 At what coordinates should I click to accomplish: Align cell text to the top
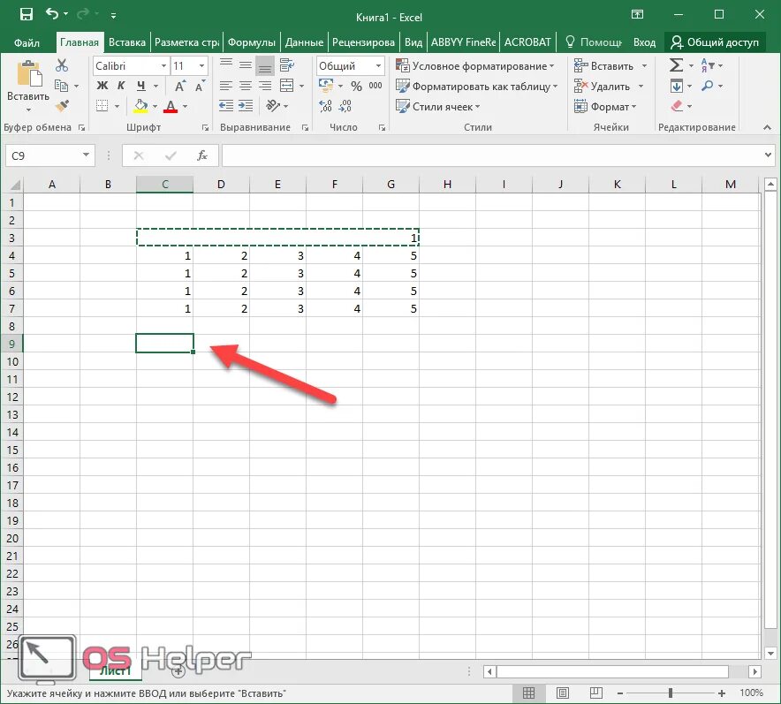pos(226,64)
